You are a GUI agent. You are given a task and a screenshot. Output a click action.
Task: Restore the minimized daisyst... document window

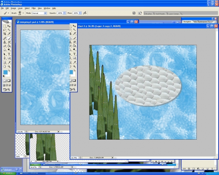click(x=17, y=170)
